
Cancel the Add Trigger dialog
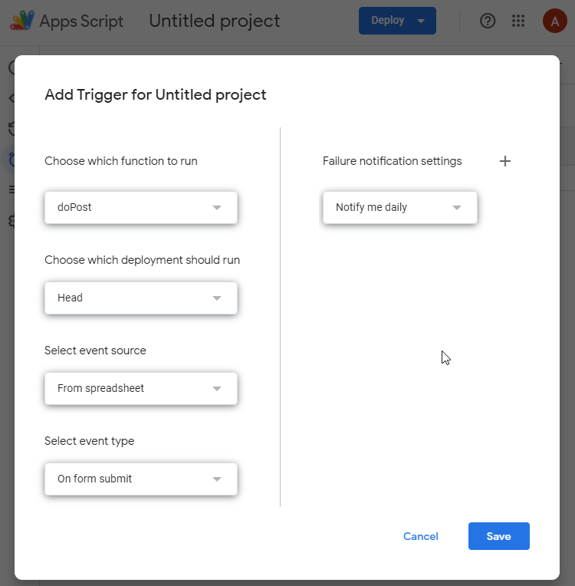coord(420,536)
